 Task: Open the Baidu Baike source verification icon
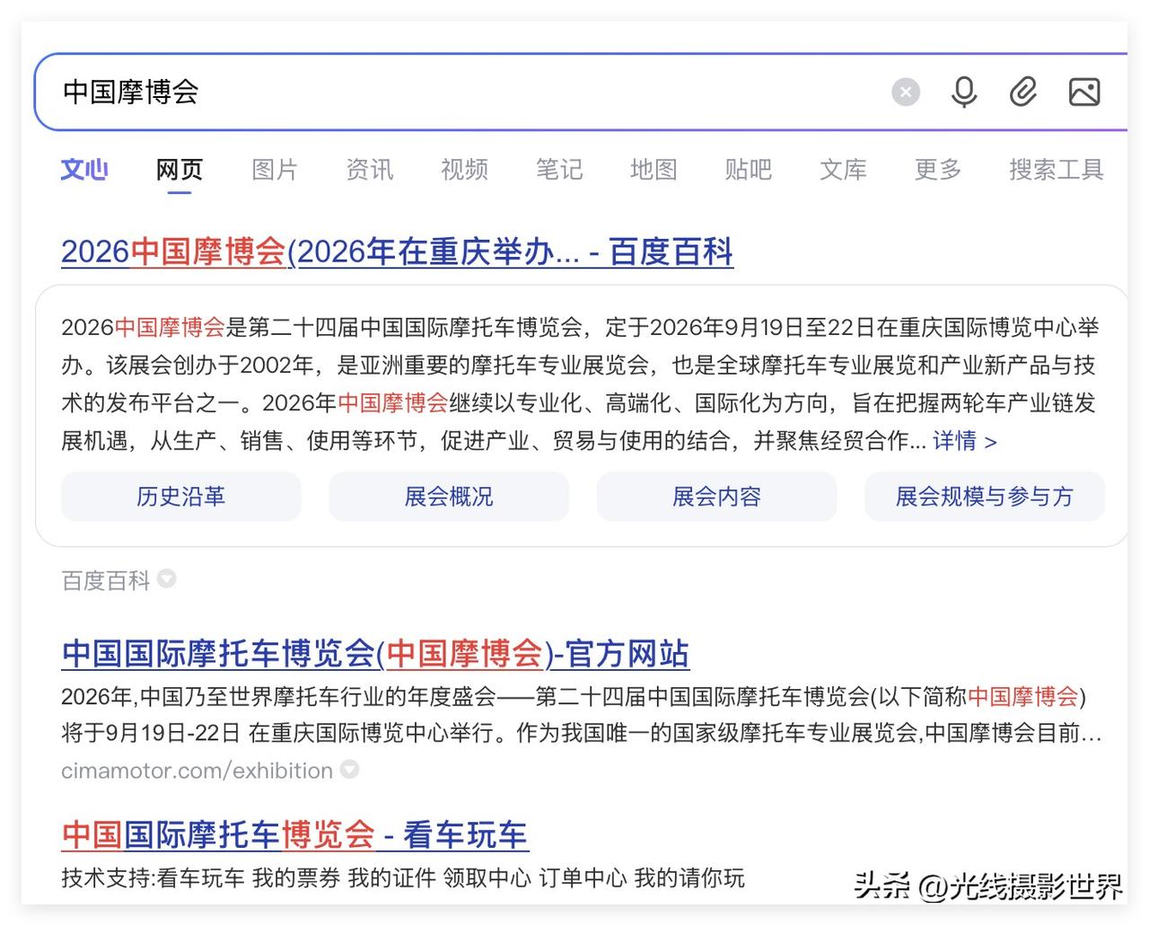tap(167, 580)
